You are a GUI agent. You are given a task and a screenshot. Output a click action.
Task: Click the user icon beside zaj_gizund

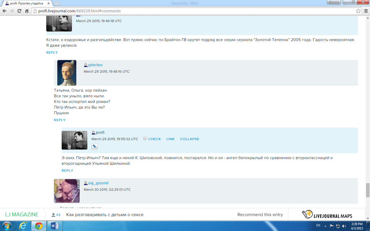click(x=86, y=183)
